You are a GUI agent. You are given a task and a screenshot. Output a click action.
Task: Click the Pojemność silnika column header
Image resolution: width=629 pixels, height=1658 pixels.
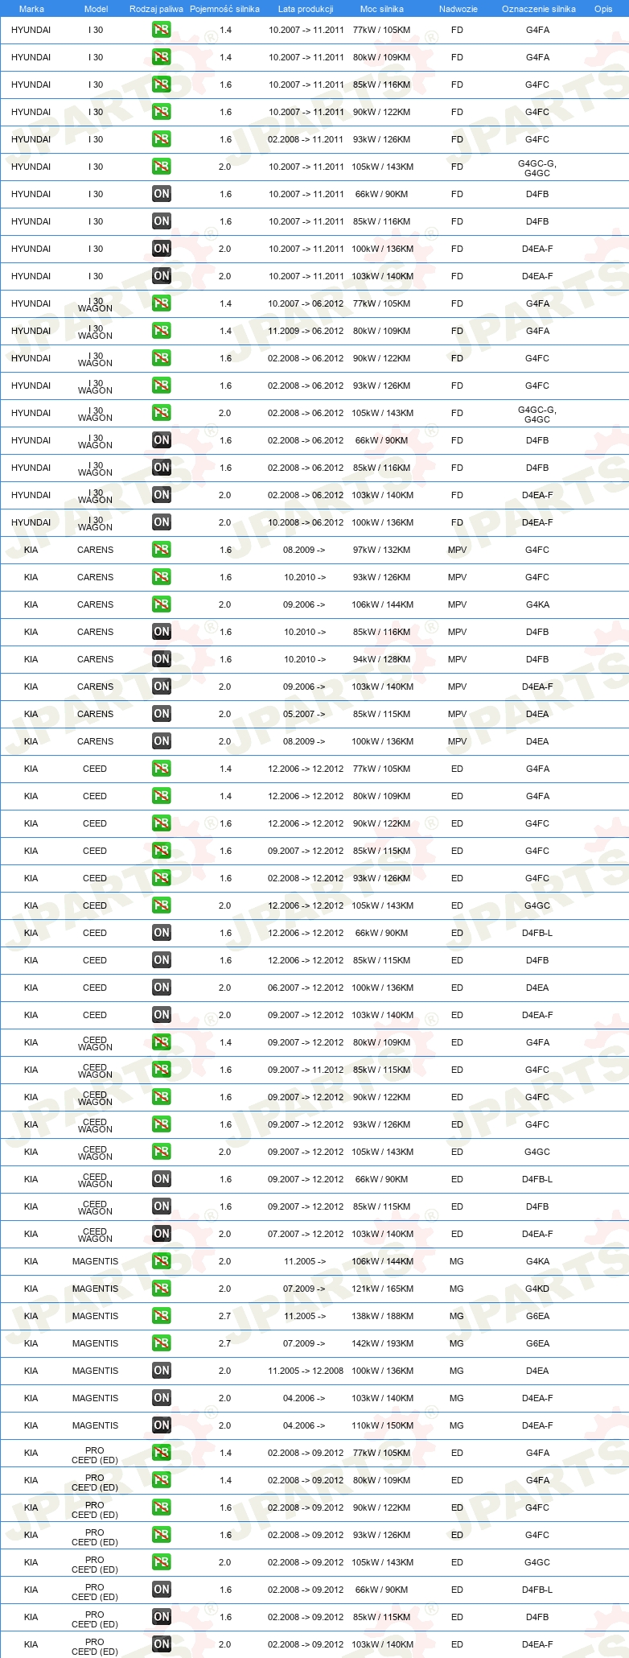pos(224,9)
